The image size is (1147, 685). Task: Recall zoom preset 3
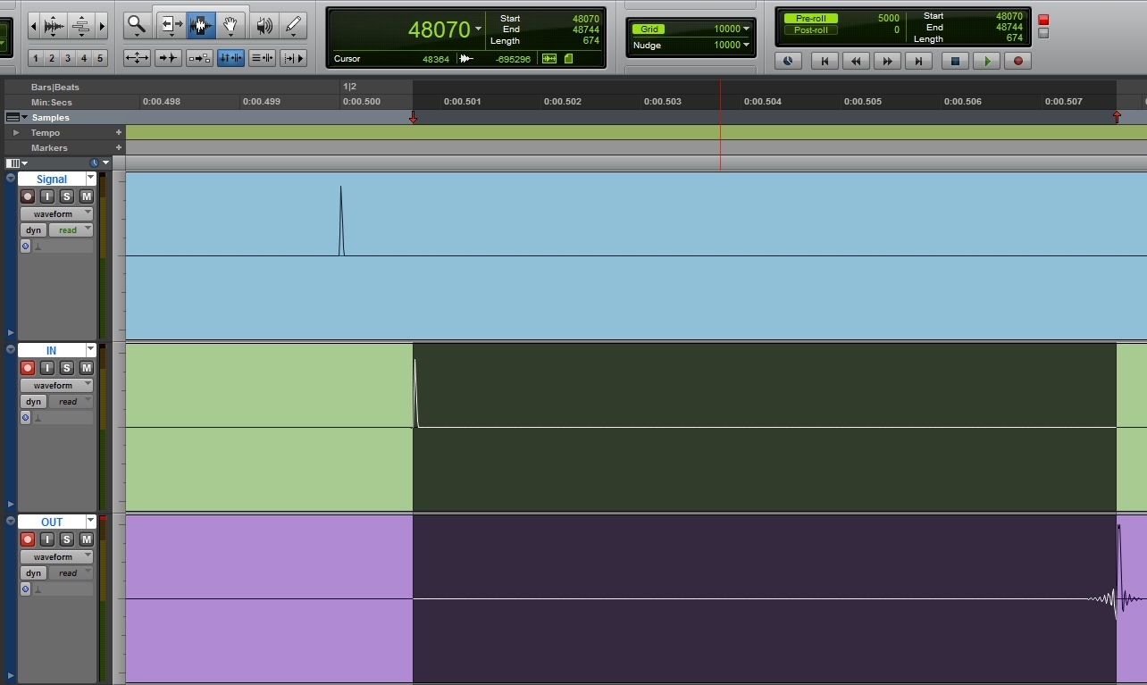tap(68, 59)
